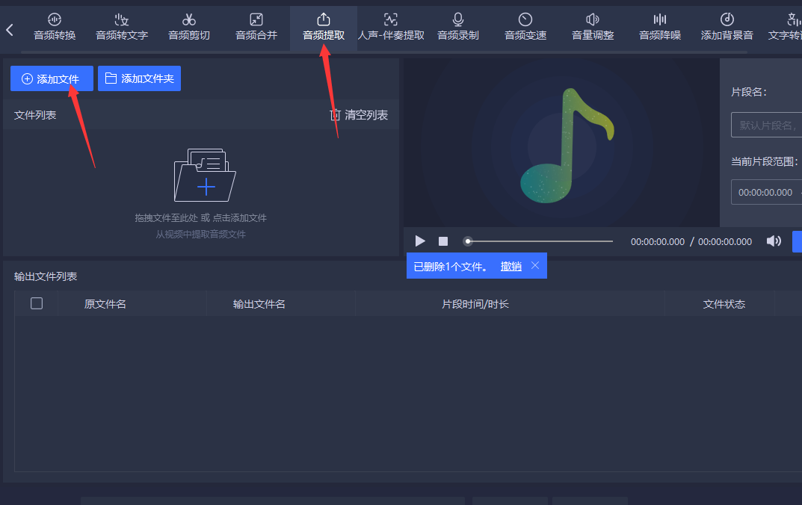The width and height of the screenshot is (802, 505).
Task: Select the 音频录制 recording tool
Action: (x=458, y=27)
